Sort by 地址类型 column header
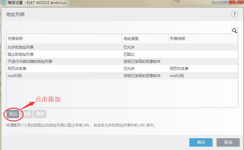 pos(145,38)
